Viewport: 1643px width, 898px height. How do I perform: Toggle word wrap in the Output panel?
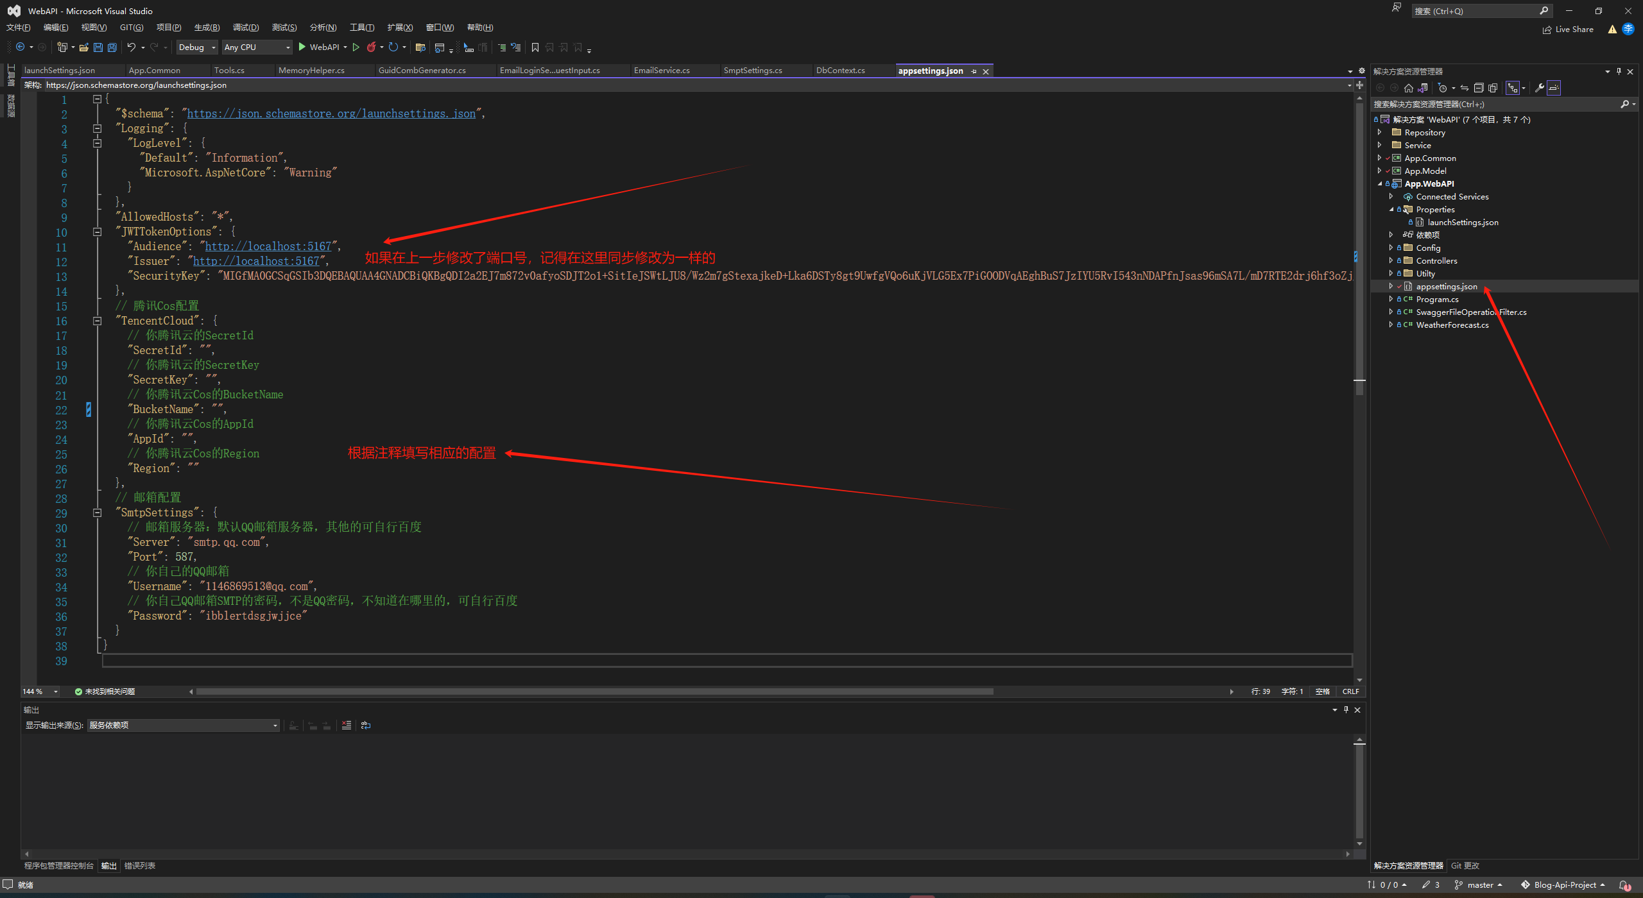tap(366, 725)
